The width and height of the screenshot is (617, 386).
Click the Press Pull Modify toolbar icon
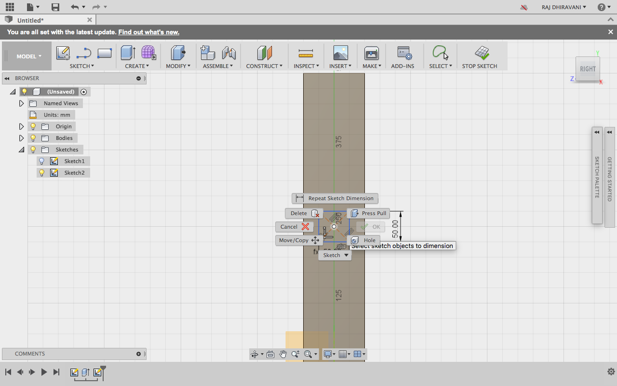(178, 53)
